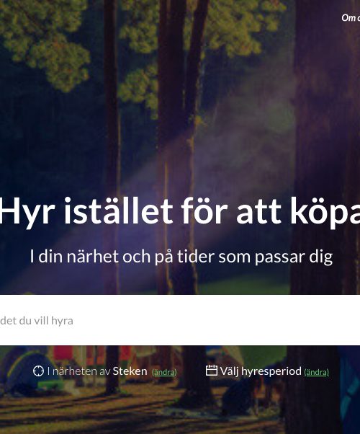
Task: Click 'passar dig' in the subheading
Action: pos(294,257)
